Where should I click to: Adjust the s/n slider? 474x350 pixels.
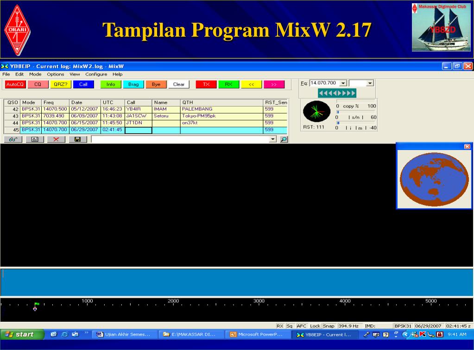pos(356,112)
